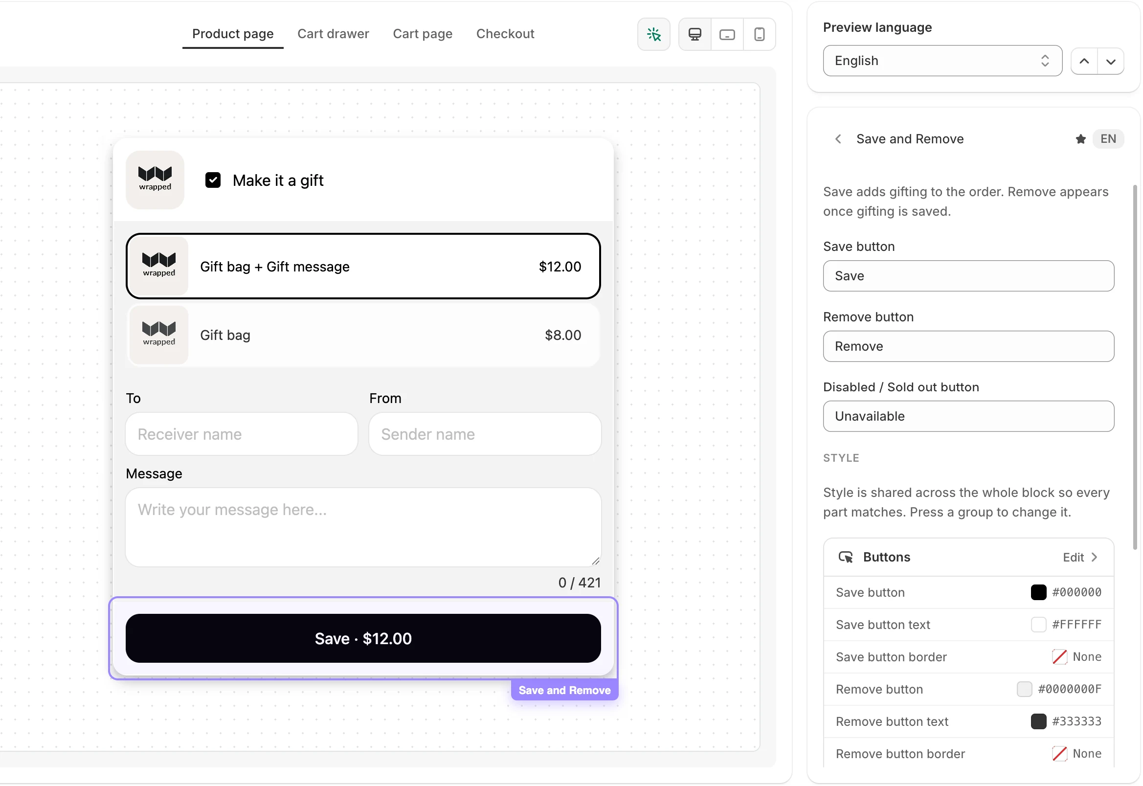Switch to the Cart drawer tab
Image resolution: width=1143 pixels, height=786 pixels.
click(334, 34)
